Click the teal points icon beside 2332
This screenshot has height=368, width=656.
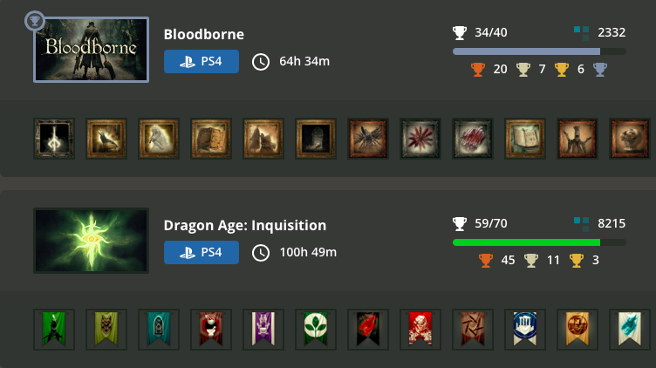[x=581, y=33]
